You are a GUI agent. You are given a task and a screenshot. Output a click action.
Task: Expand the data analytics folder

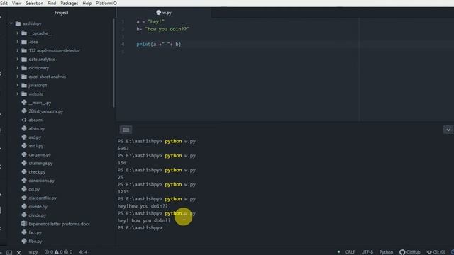[x=17, y=59]
